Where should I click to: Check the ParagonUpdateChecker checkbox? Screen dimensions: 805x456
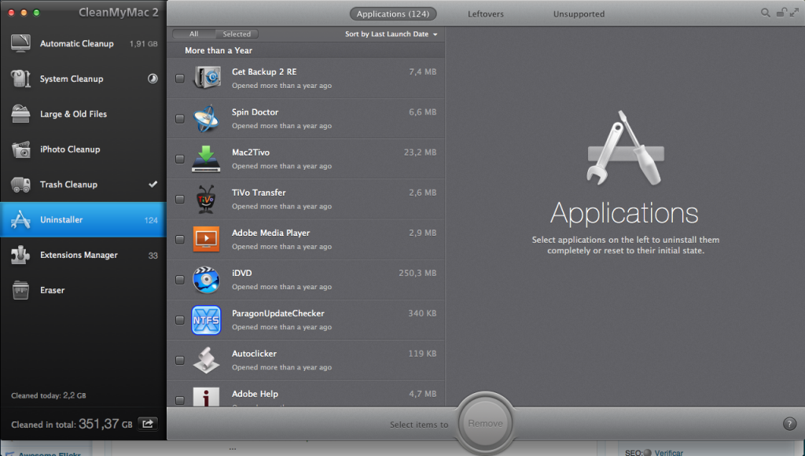pos(180,320)
